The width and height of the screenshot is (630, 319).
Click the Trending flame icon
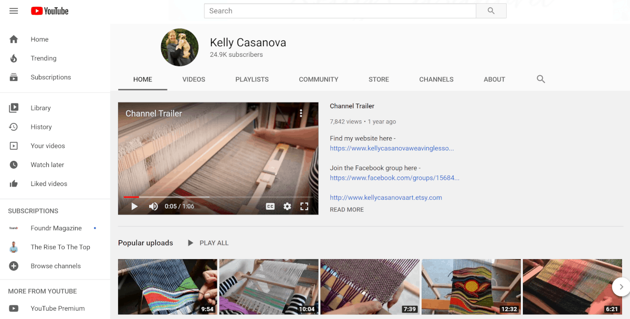[14, 58]
